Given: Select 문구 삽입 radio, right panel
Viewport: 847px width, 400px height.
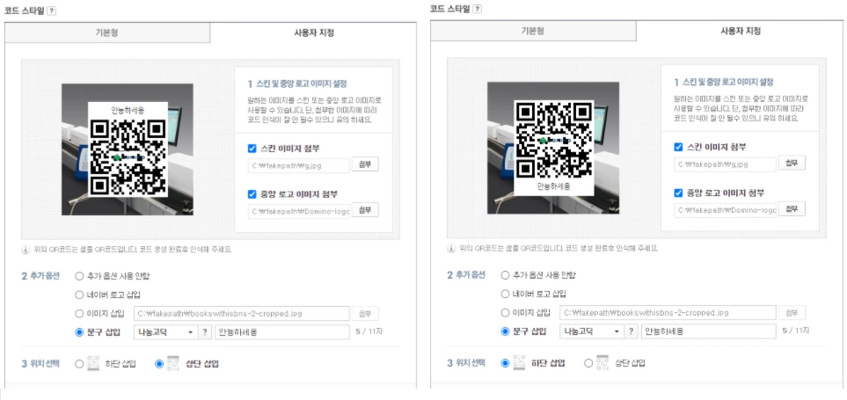Looking at the screenshot, I should pos(506,331).
